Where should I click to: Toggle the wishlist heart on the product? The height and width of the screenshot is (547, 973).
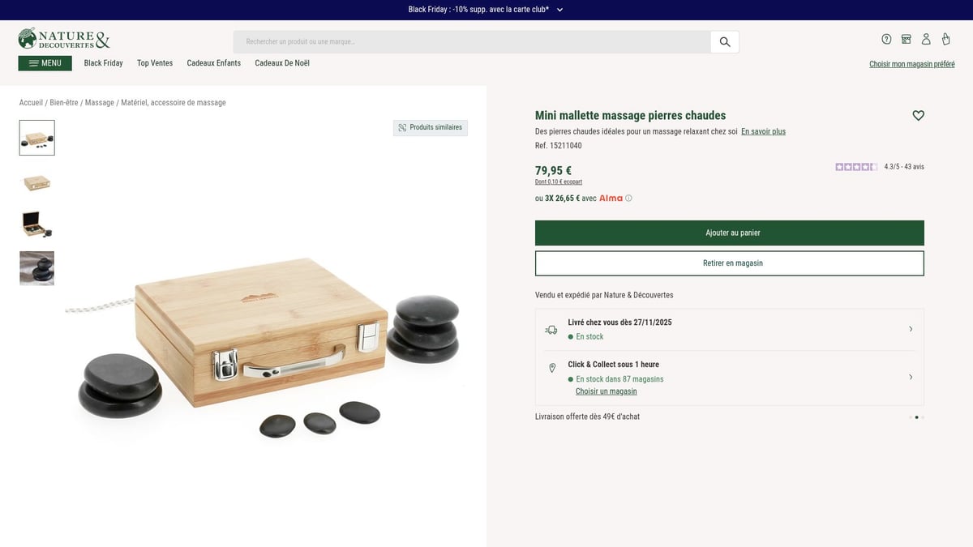tap(918, 115)
